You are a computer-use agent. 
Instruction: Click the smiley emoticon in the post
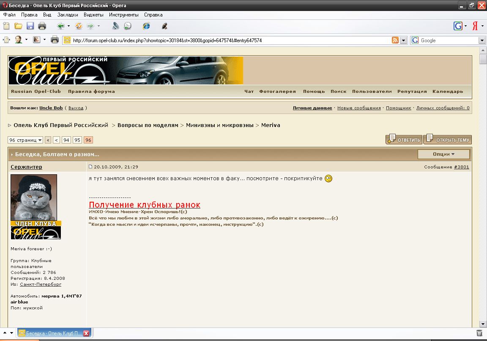328,179
